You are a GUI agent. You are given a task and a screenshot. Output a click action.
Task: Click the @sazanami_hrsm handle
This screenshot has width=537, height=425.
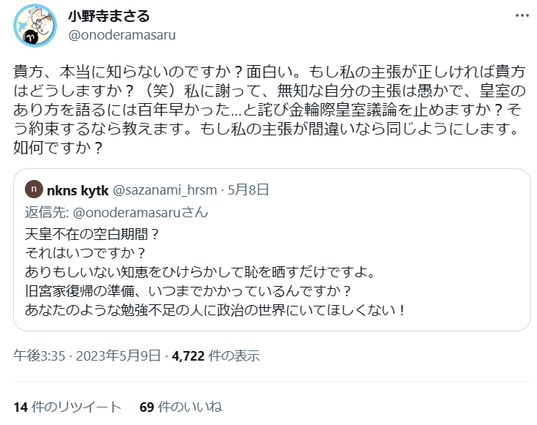coord(166,190)
